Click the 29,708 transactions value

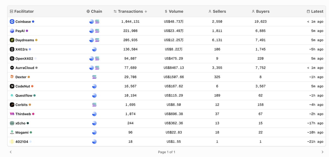tap(130, 77)
